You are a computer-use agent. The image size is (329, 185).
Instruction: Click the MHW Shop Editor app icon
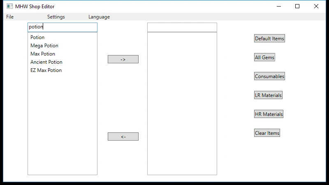click(9, 7)
